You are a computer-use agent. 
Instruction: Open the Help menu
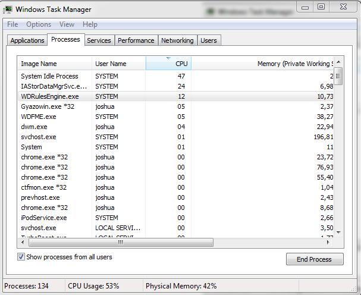click(x=90, y=24)
